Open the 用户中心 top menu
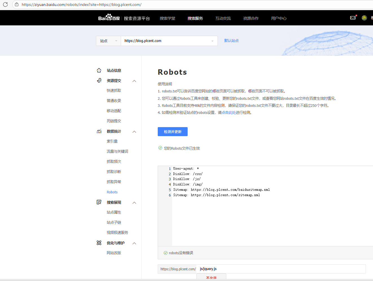Screen dimensions: 373x281 pos(279,18)
